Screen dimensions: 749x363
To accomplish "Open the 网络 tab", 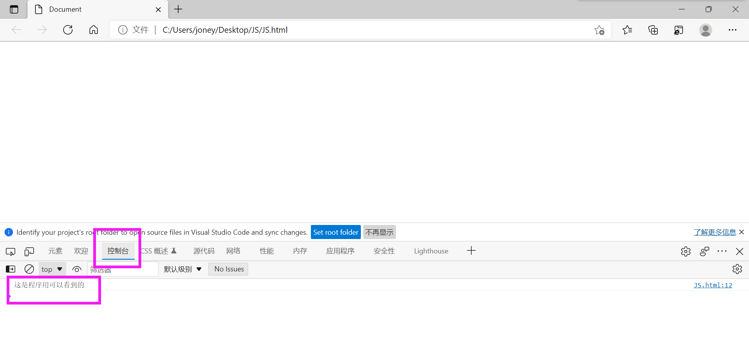I will tap(233, 251).
